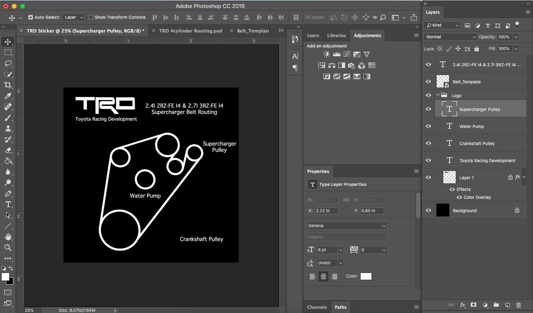This screenshot has width=533, height=313.
Task: Click the Background layer thumbnail
Action: pyautogui.click(x=442, y=210)
